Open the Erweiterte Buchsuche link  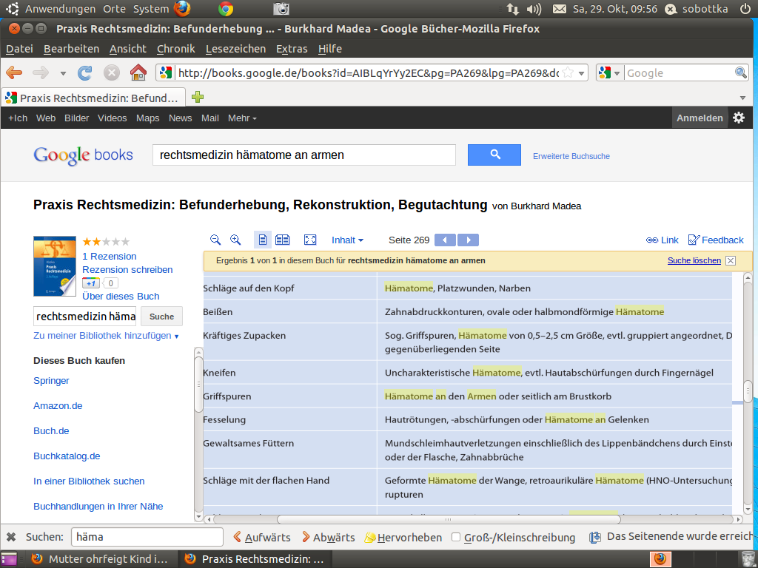pos(571,156)
